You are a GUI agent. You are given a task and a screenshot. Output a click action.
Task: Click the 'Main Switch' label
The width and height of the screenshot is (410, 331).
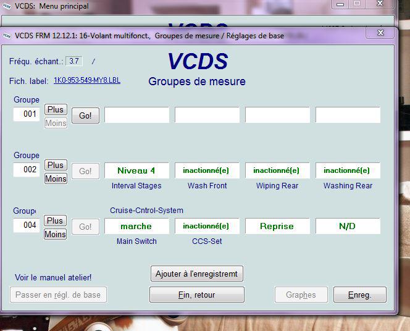pyautogui.click(x=136, y=241)
